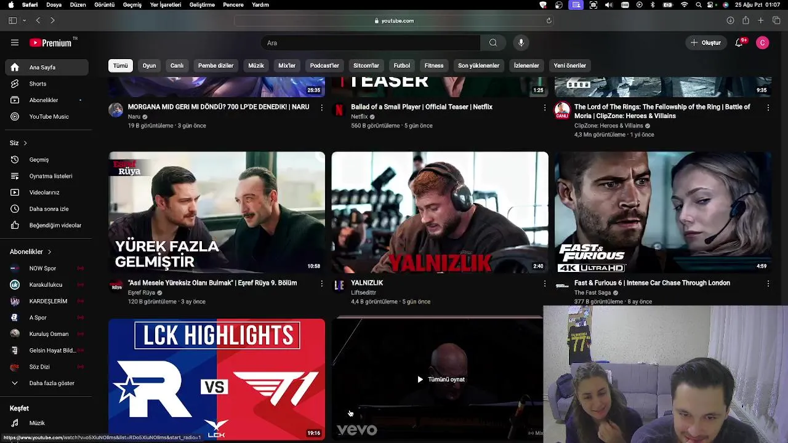Open options menu for Ballad of a Small Player
The width and height of the screenshot is (788, 443).
tap(544, 107)
